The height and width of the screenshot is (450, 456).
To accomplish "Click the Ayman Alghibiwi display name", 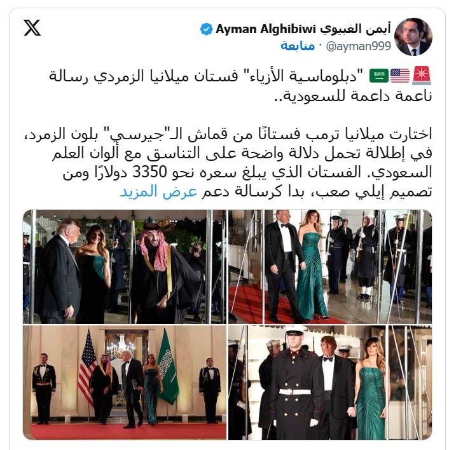I will tap(266, 29).
